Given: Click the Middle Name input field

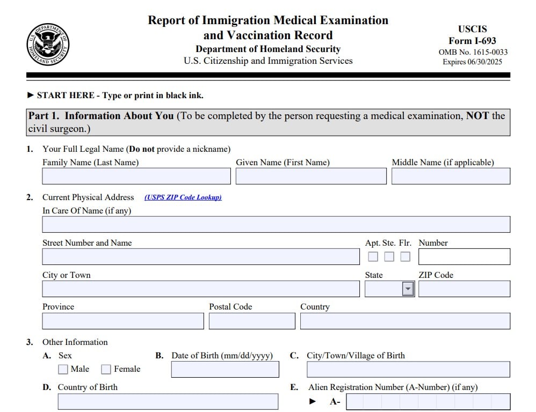Looking at the screenshot, I should coord(451,176).
